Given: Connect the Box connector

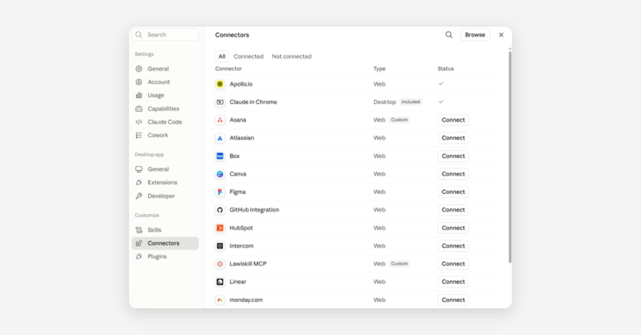Looking at the screenshot, I should (453, 156).
